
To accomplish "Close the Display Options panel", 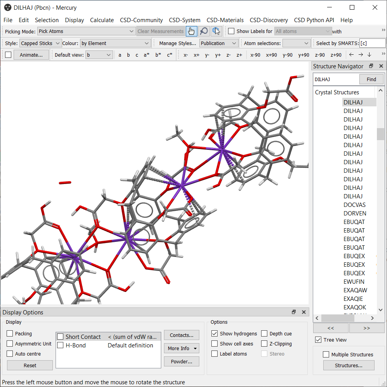I will point(303,312).
